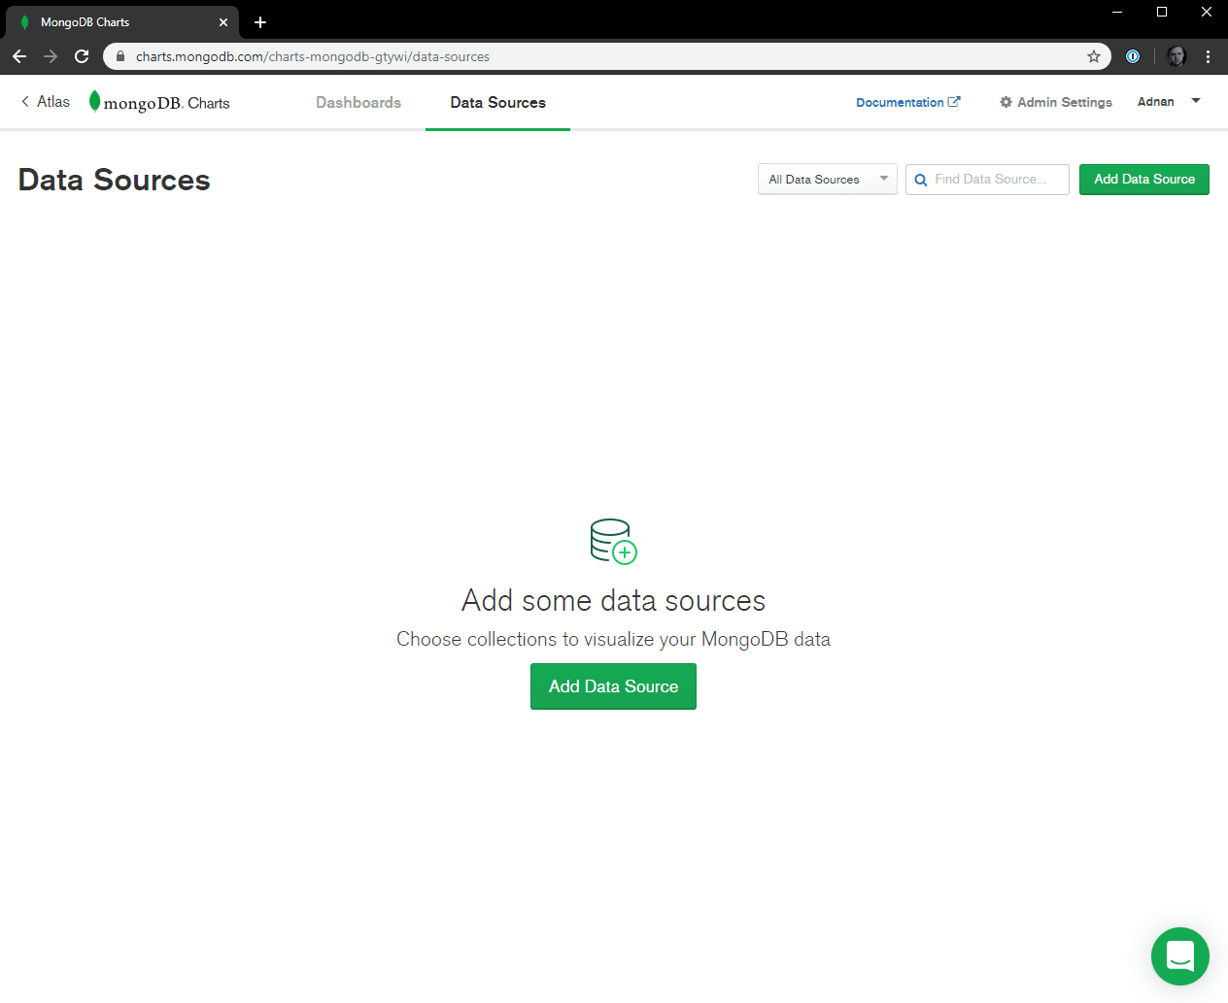This screenshot has height=1003, width=1228.
Task: Expand the All Data Sources dropdown
Action: [827, 180]
